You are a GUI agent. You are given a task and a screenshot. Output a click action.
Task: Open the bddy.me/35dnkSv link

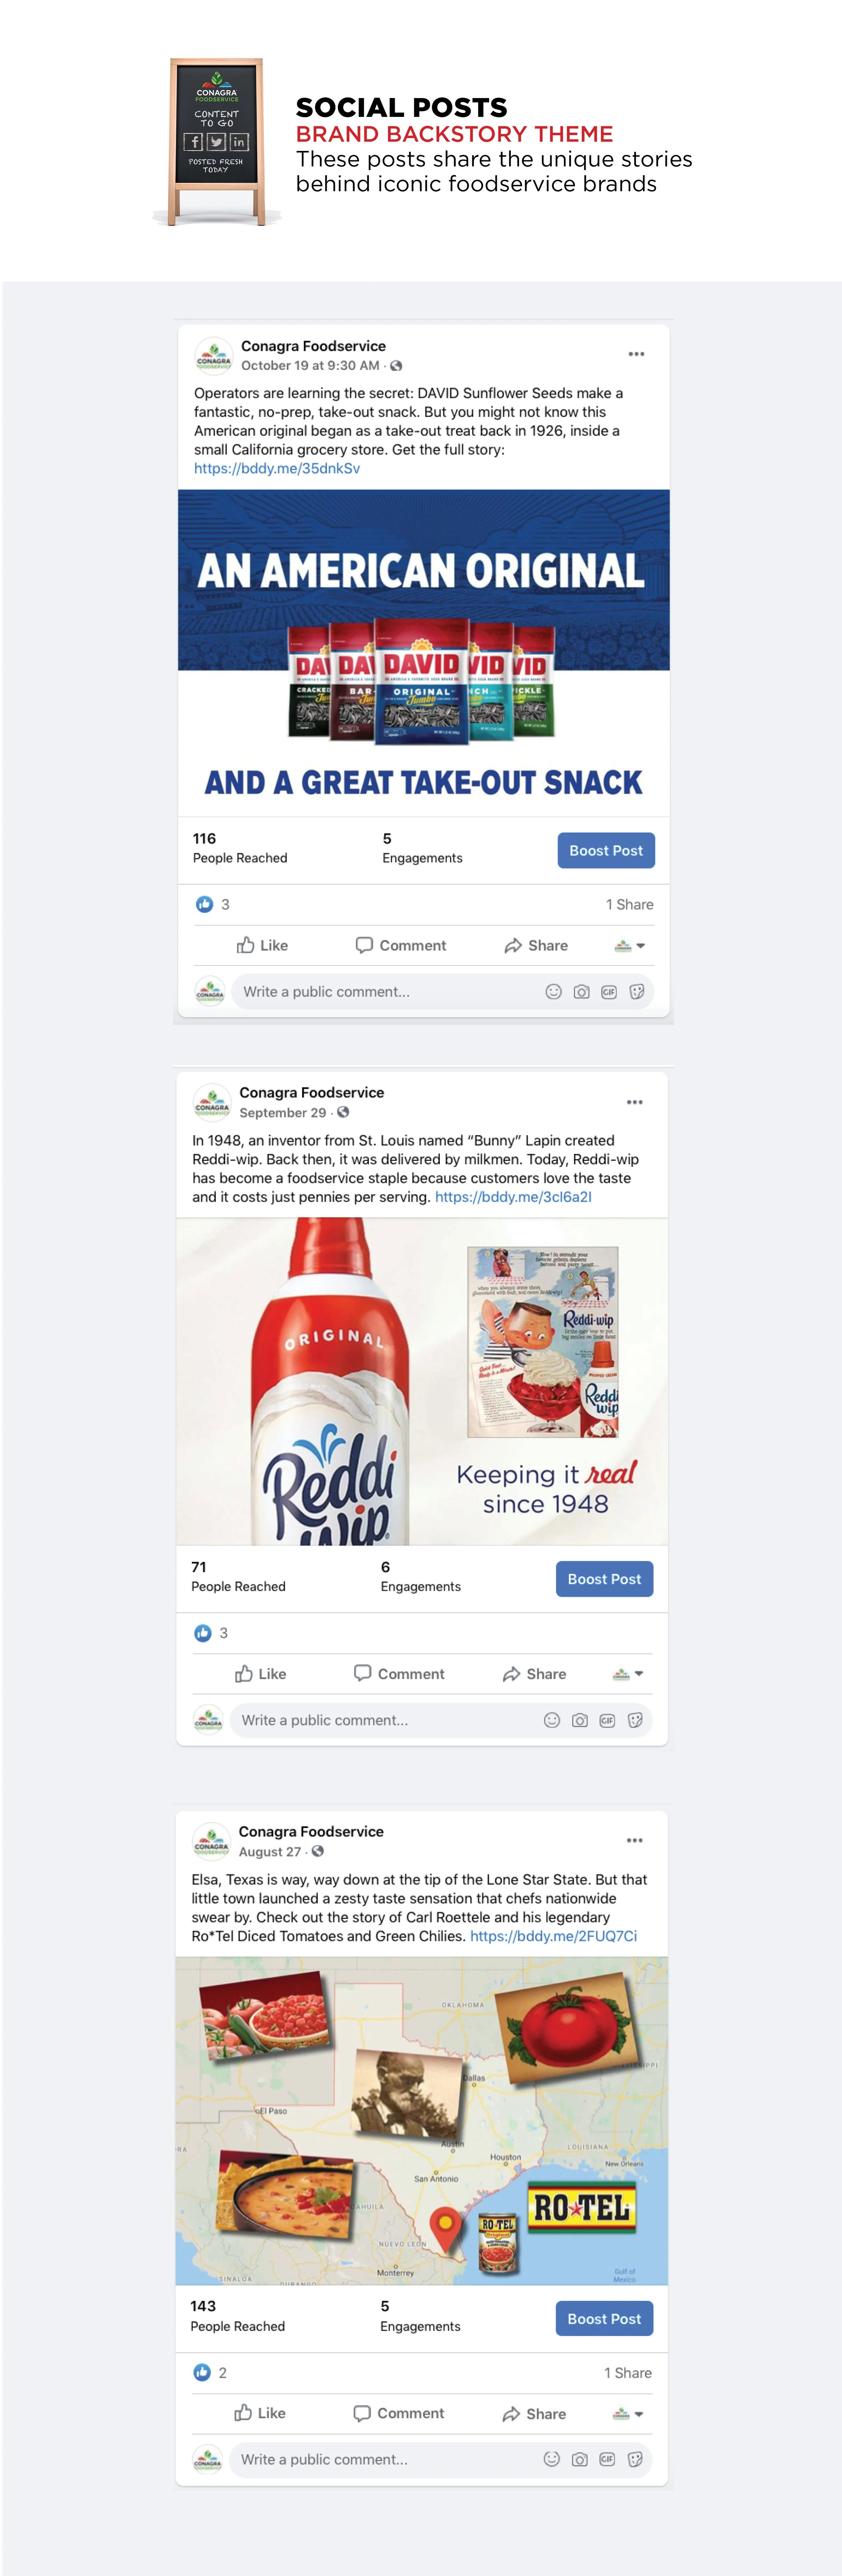tap(277, 468)
